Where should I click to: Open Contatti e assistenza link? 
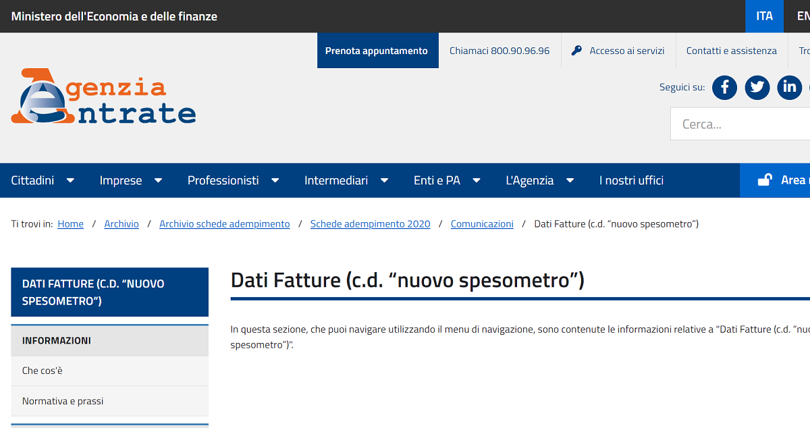(x=732, y=51)
